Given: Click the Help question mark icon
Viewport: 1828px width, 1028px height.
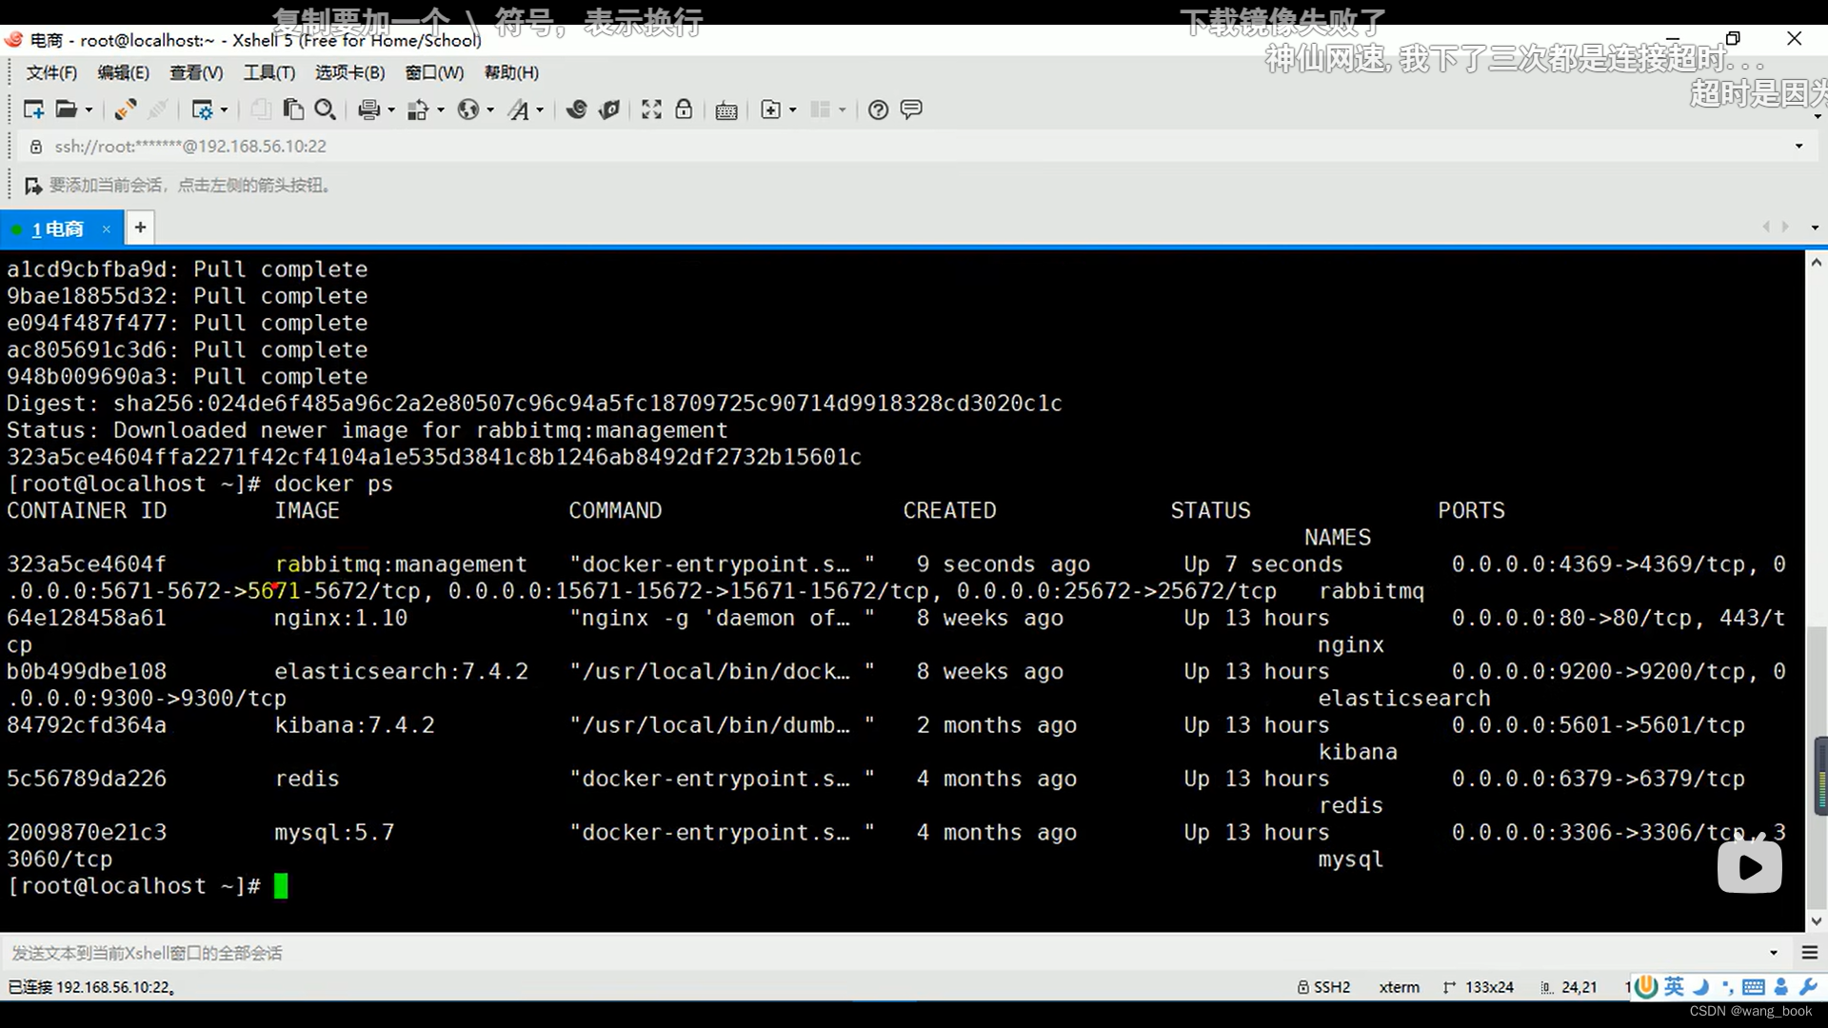Looking at the screenshot, I should pos(879,109).
